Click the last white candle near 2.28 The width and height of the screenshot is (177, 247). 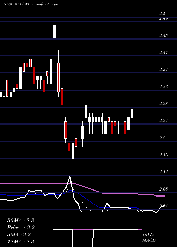click(132, 113)
